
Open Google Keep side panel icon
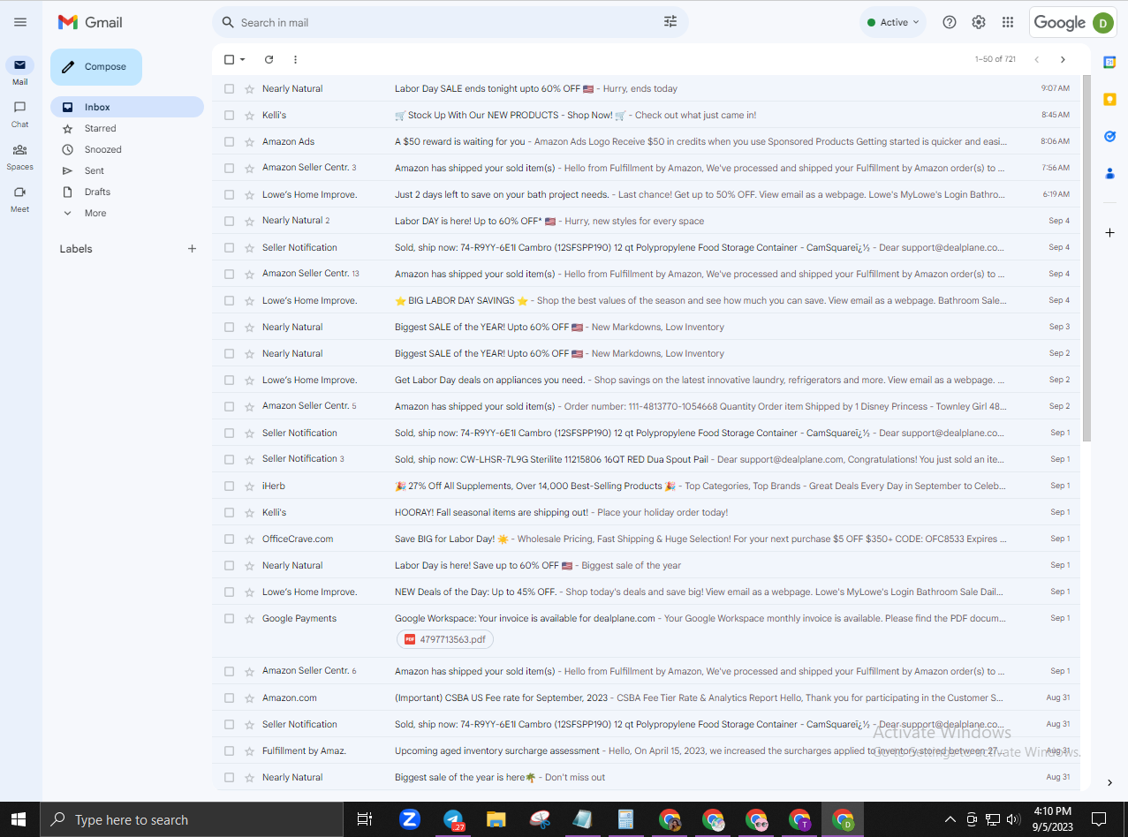[x=1109, y=99]
